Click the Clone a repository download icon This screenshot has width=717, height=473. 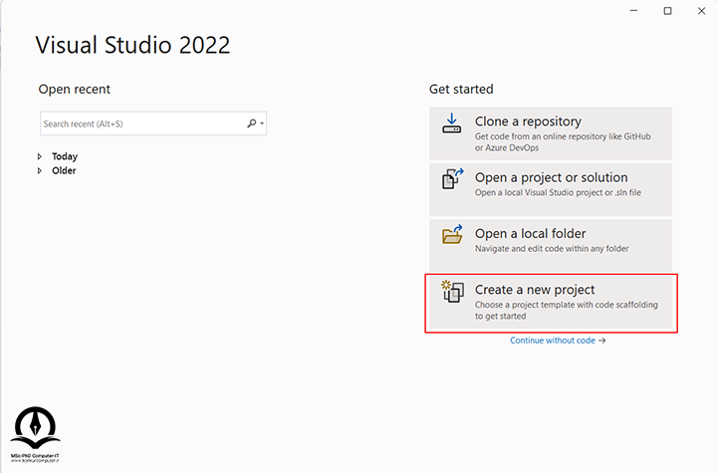451,123
